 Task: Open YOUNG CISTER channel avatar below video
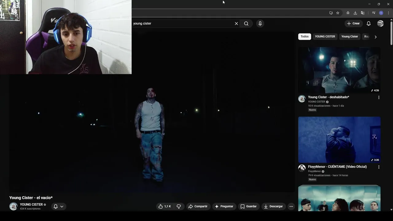click(x=13, y=206)
